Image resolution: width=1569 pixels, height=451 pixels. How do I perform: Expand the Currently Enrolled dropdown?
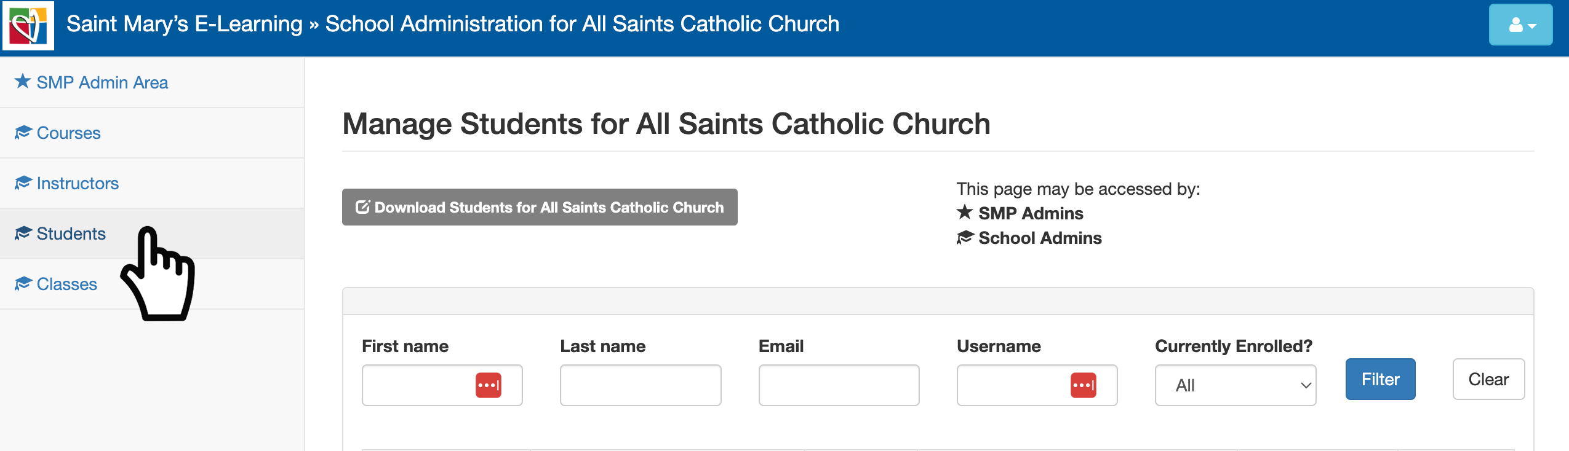1235,385
